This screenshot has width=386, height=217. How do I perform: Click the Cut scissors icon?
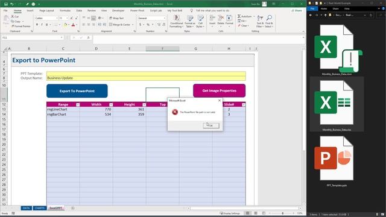(13, 16)
